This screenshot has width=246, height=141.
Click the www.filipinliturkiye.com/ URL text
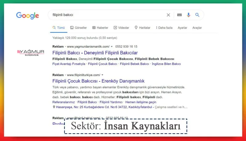click(x=84, y=75)
